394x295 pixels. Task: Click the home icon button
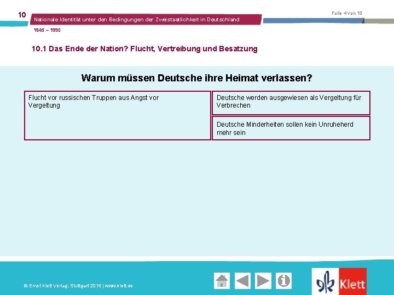(222, 280)
